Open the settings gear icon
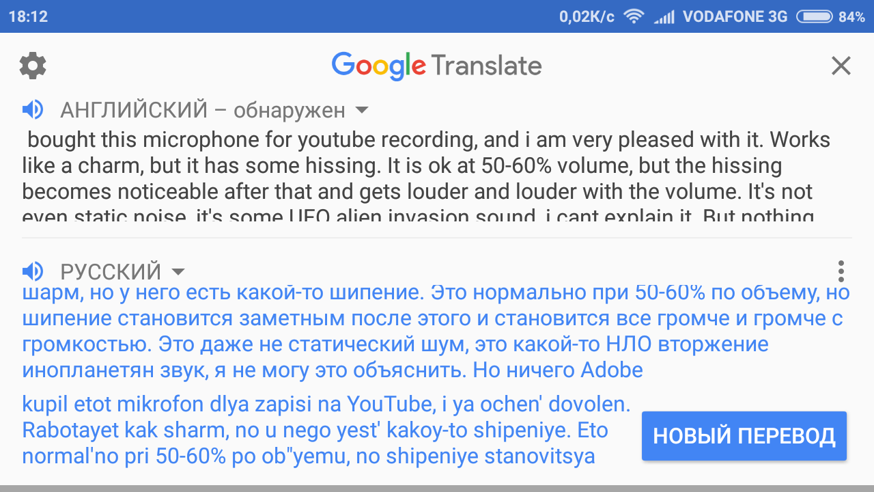This screenshot has height=492, width=874. (33, 66)
